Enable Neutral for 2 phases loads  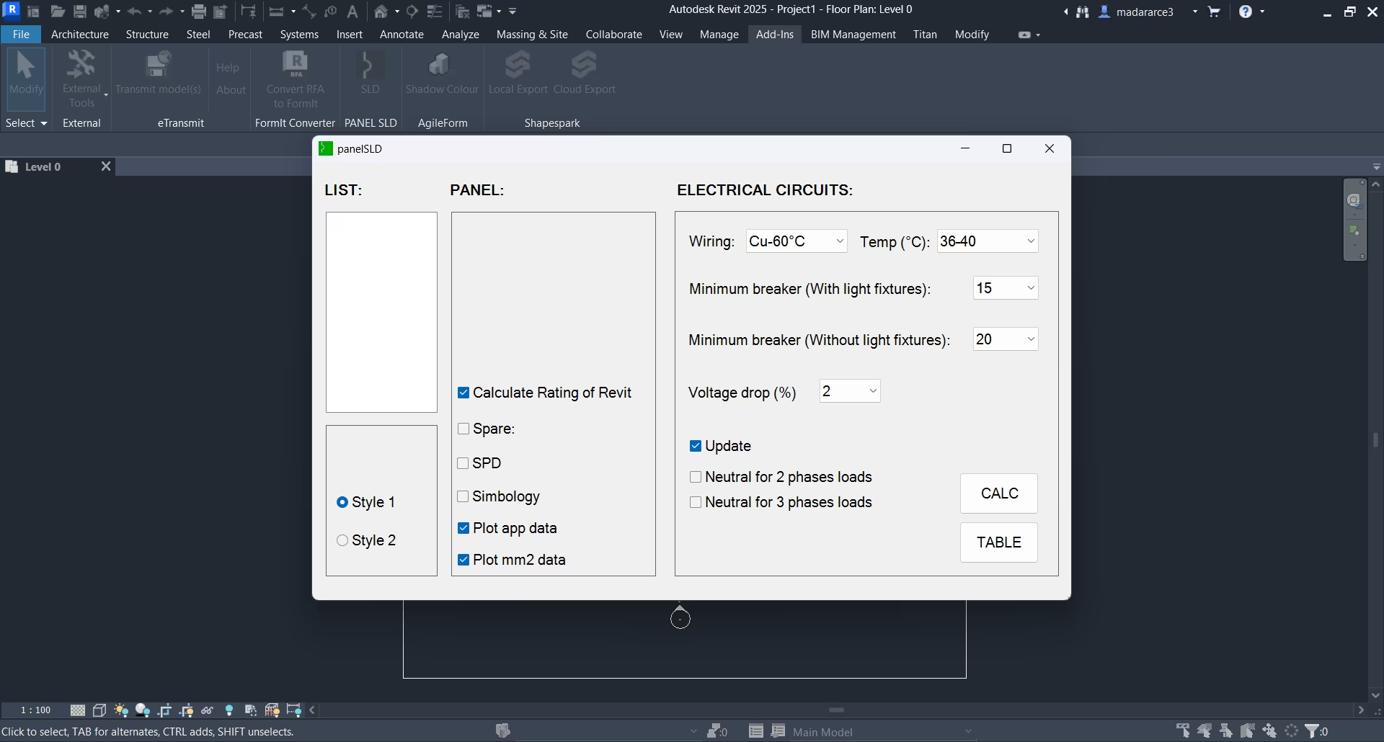point(696,477)
